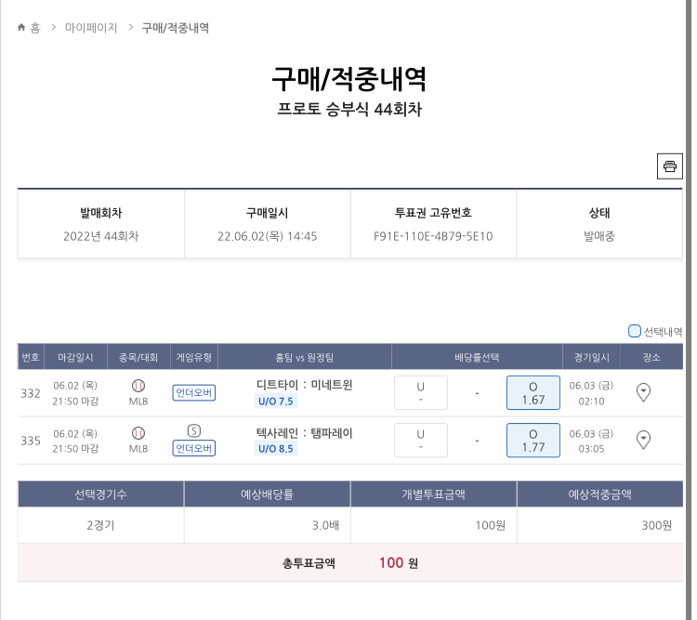Click the home icon in breadcrumb
This screenshot has height=620, width=697.
pos(21,28)
